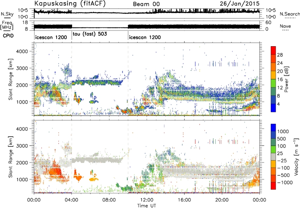Viewport: 300px width, 208px height.
Task: Click the '04:00' time axis label
Action: click(x=71, y=200)
